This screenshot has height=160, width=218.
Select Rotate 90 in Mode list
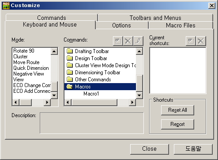tap(24, 51)
